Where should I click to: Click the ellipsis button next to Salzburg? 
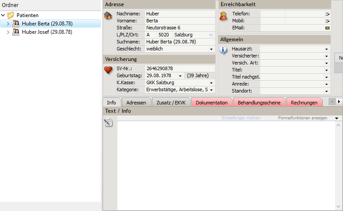[x=211, y=35]
